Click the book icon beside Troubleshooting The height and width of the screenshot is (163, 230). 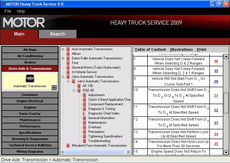pyautogui.click(x=84, y=141)
